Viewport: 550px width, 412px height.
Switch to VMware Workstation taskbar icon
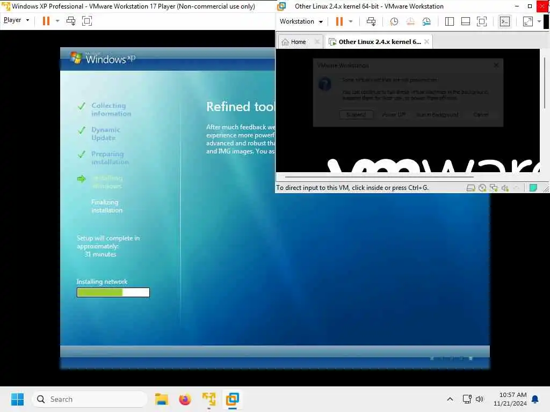[x=232, y=399]
